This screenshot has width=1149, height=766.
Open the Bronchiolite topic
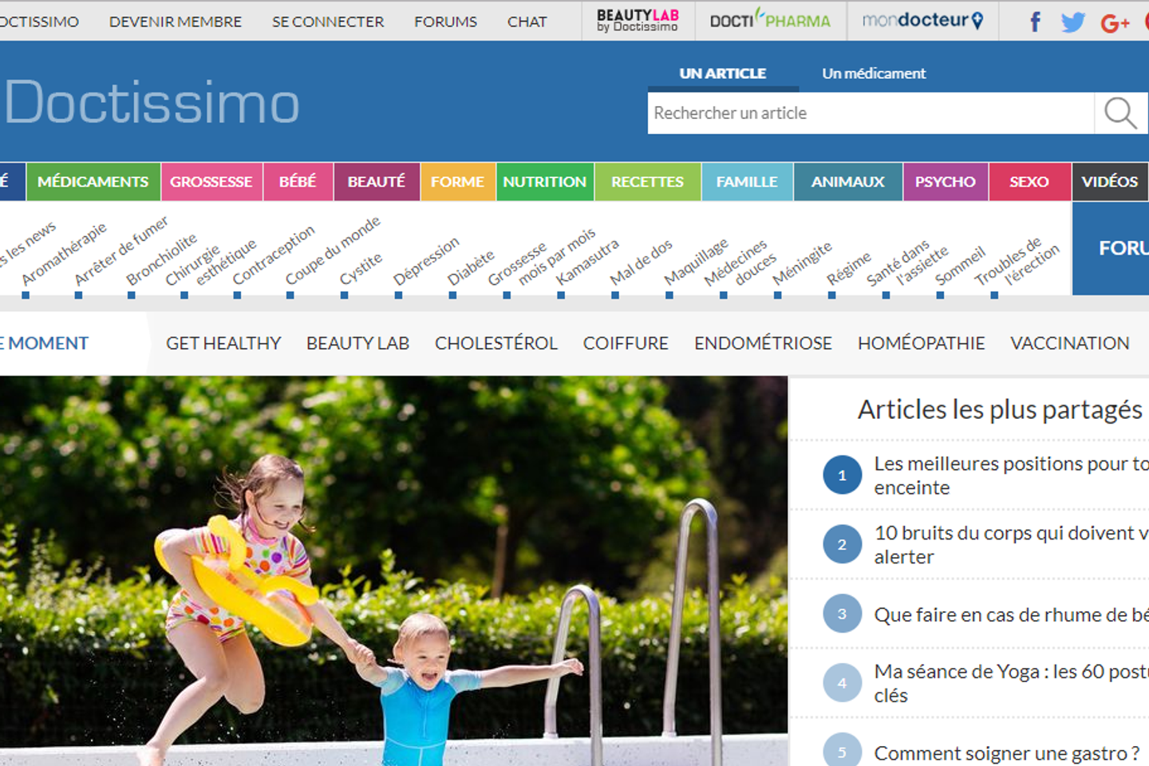(x=161, y=261)
